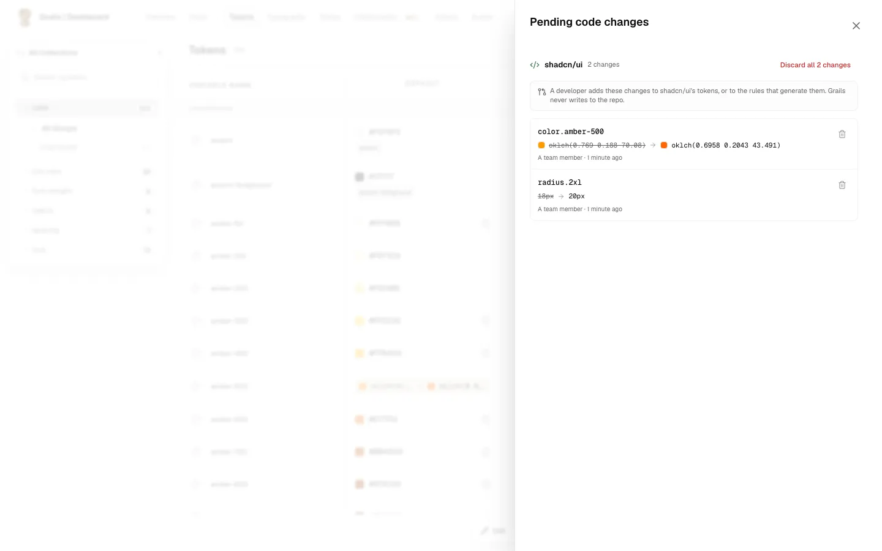882x551 pixels.
Task: Close the Pending code changes panel
Action: point(856,26)
